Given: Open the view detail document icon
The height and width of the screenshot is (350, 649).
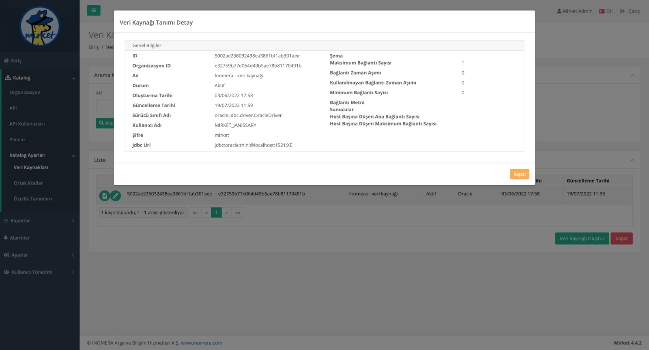Looking at the screenshot, I should pos(105,196).
